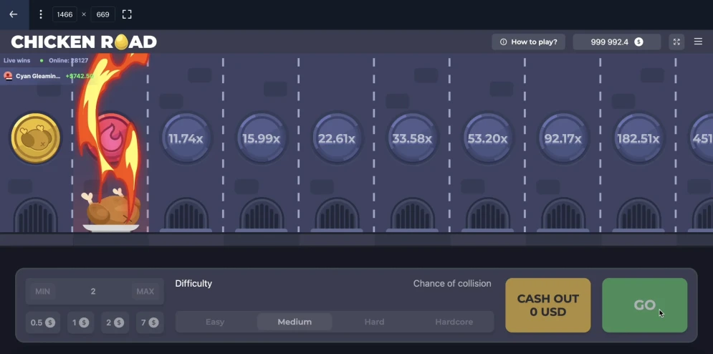Click the back arrow icon
The width and height of the screenshot is (713, 354).
click(x=13, y=14)
